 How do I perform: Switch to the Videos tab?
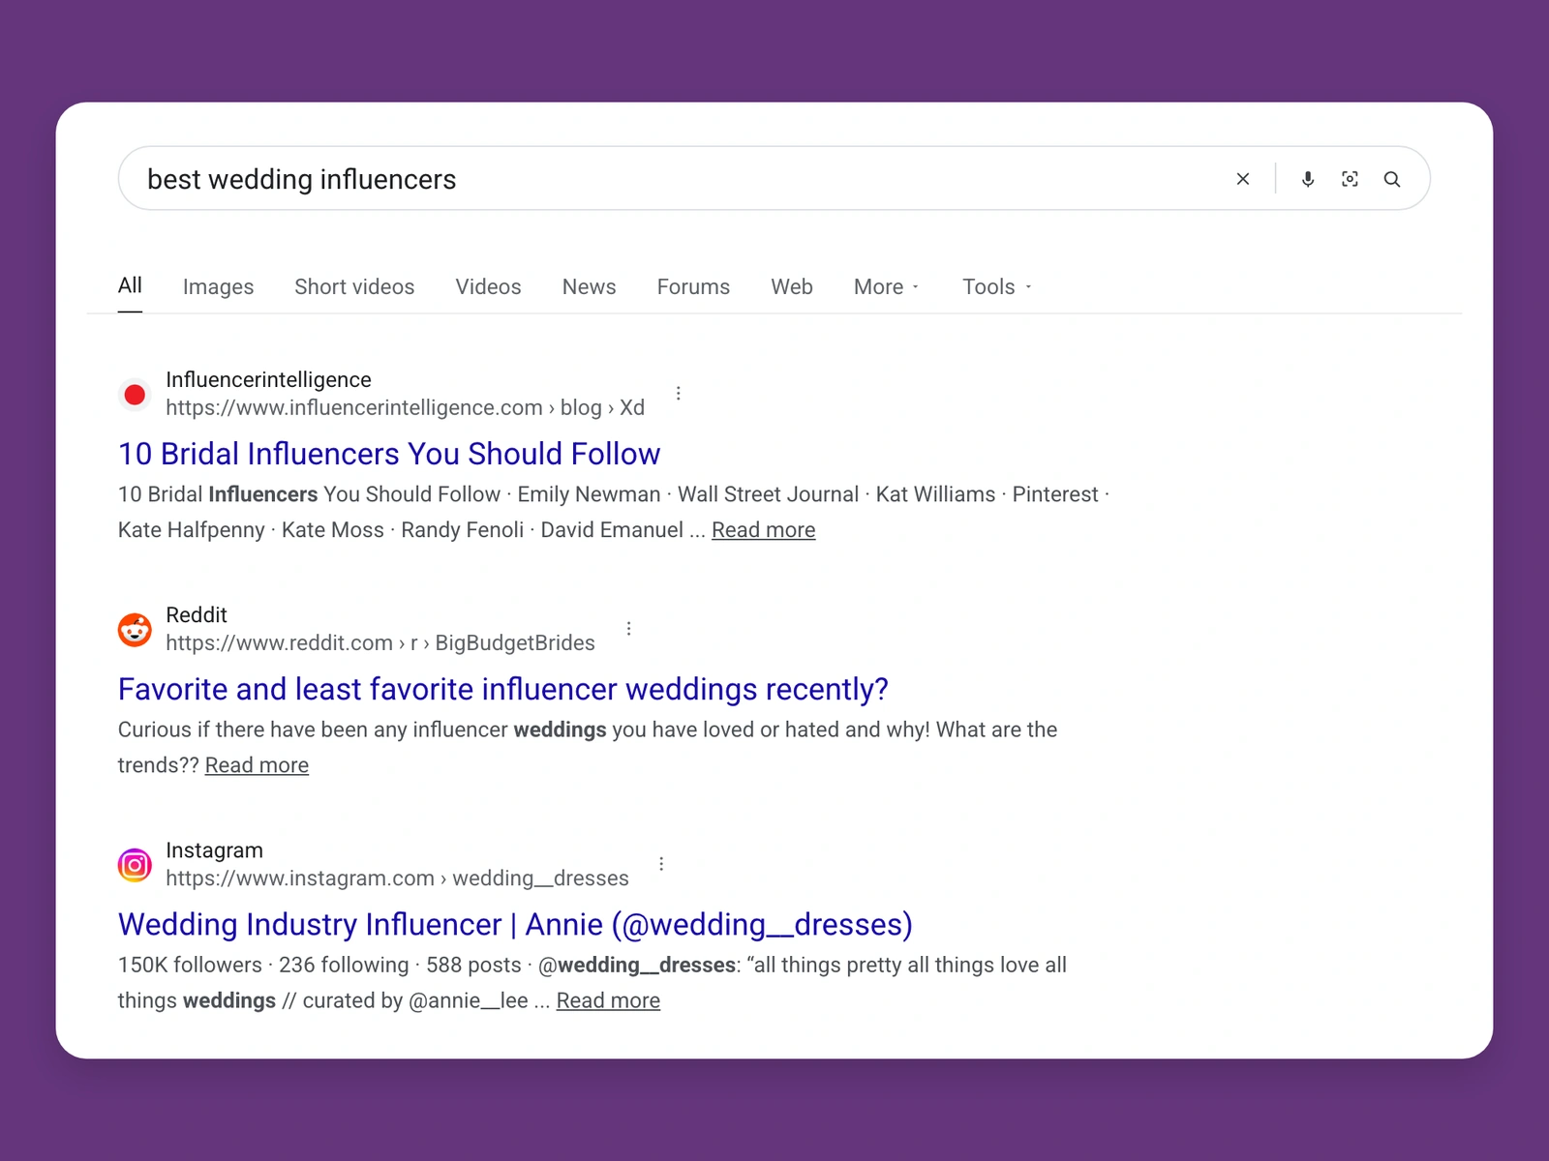488,287
